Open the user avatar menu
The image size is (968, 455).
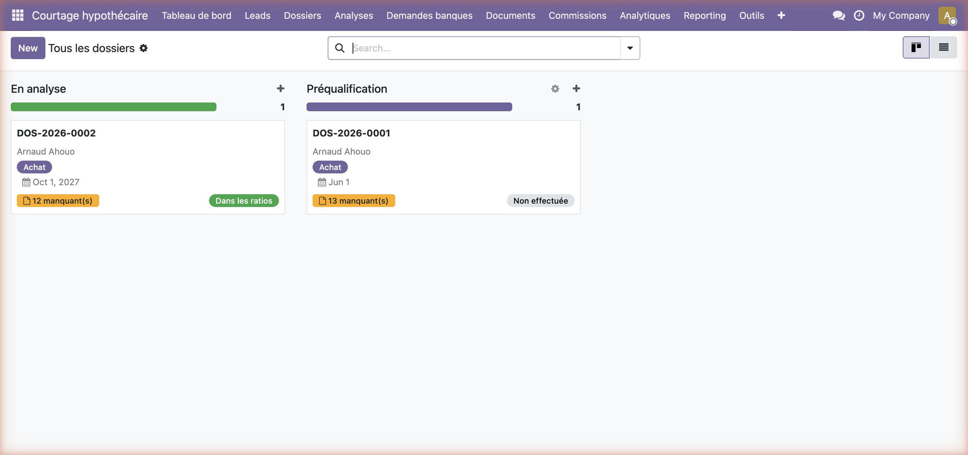pyautogui.click(x=948, y=15)
